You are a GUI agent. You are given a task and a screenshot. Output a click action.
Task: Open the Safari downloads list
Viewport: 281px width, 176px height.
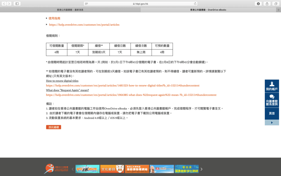[258, 4]
